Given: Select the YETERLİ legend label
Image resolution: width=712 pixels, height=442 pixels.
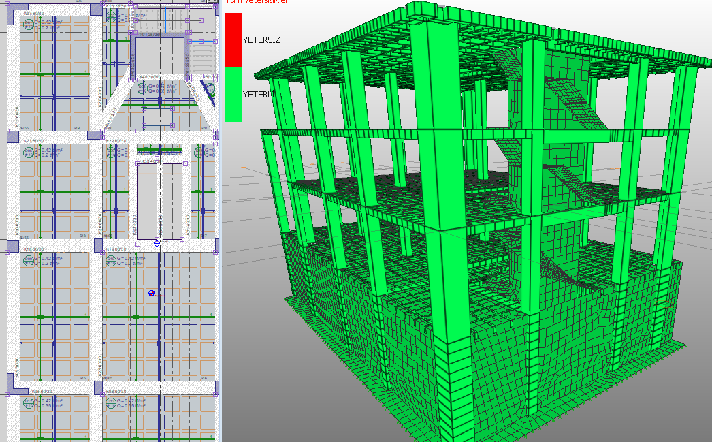Looking at the screenshot, I should 259,95.
